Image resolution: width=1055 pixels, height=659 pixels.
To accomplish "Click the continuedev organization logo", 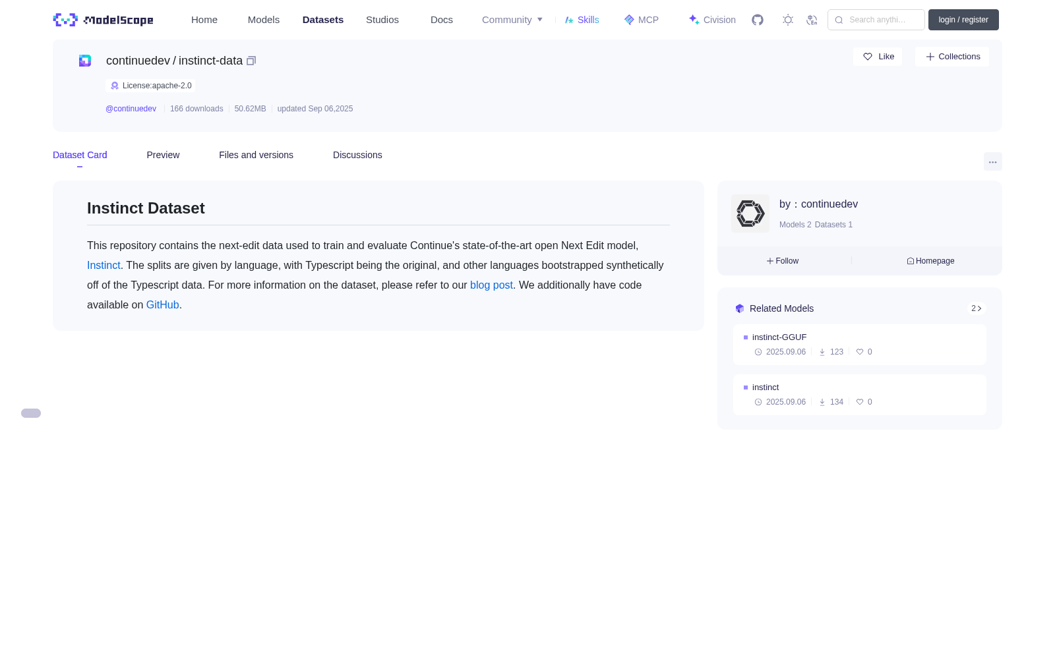I will 750,214.
